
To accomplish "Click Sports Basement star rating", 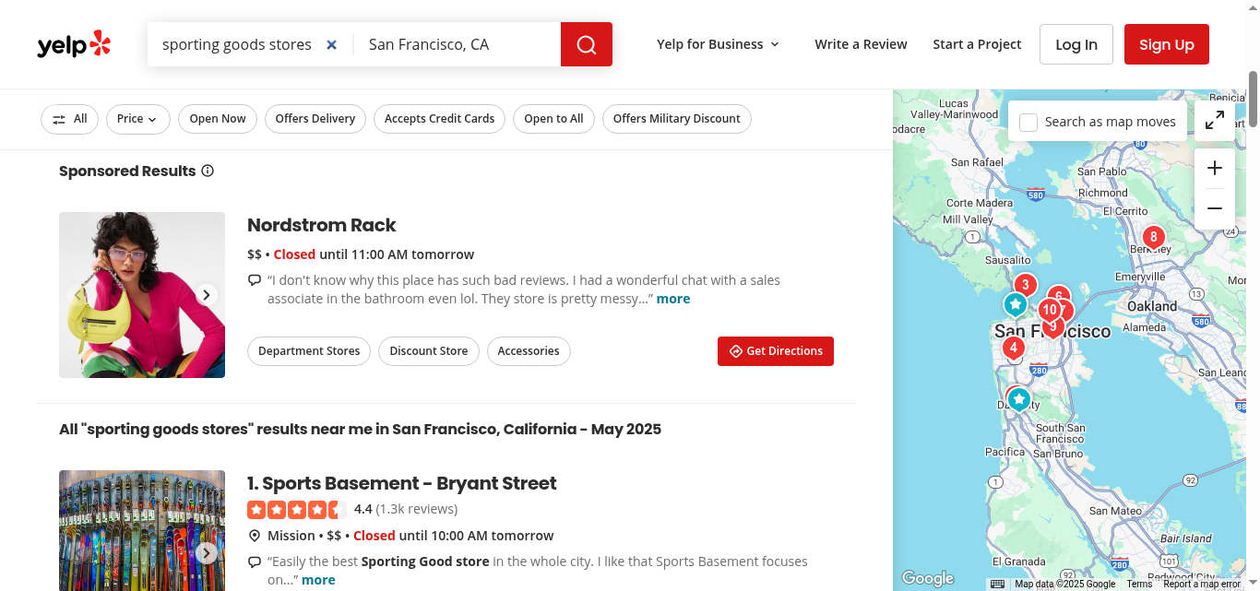I will coord(297,509).
